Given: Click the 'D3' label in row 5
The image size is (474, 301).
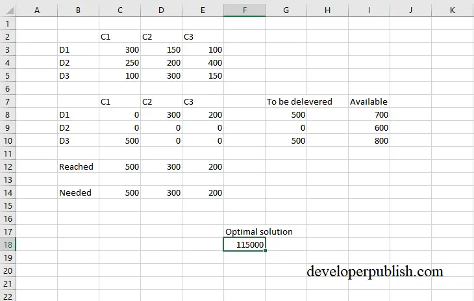Looking at the screenshot, I should (x=64, y=75).
